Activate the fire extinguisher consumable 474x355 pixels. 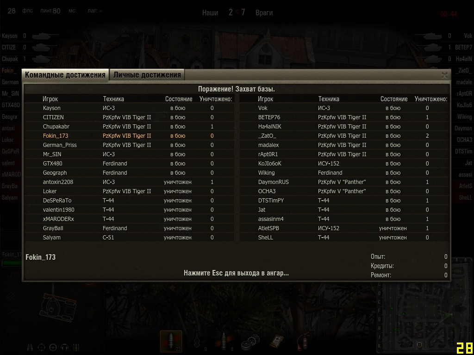click(303, 342)
